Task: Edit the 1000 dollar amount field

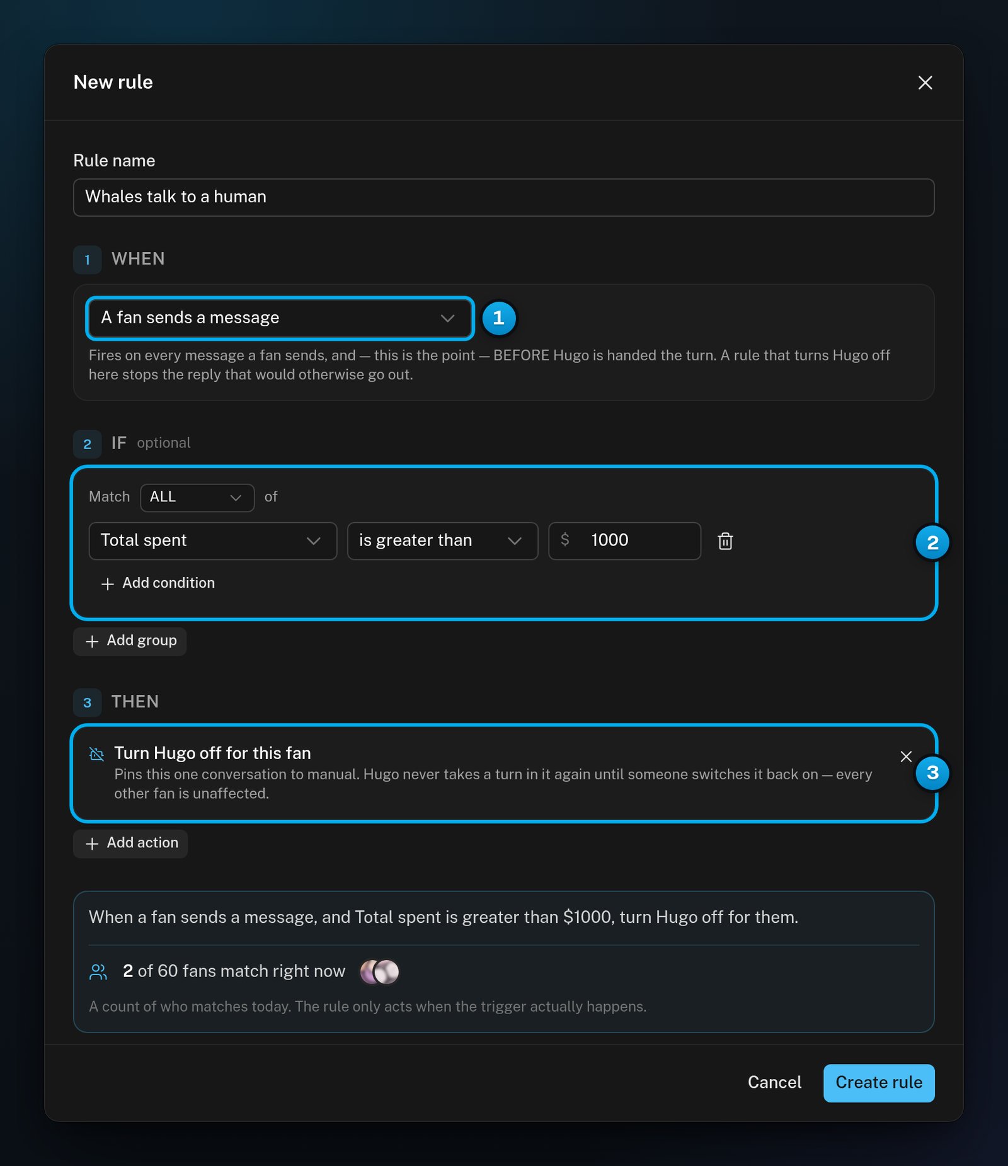Action: coord(624,541)
